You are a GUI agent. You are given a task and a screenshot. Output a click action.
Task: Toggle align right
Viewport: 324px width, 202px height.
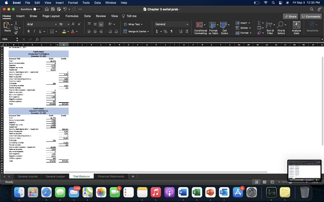pos(101,31)
